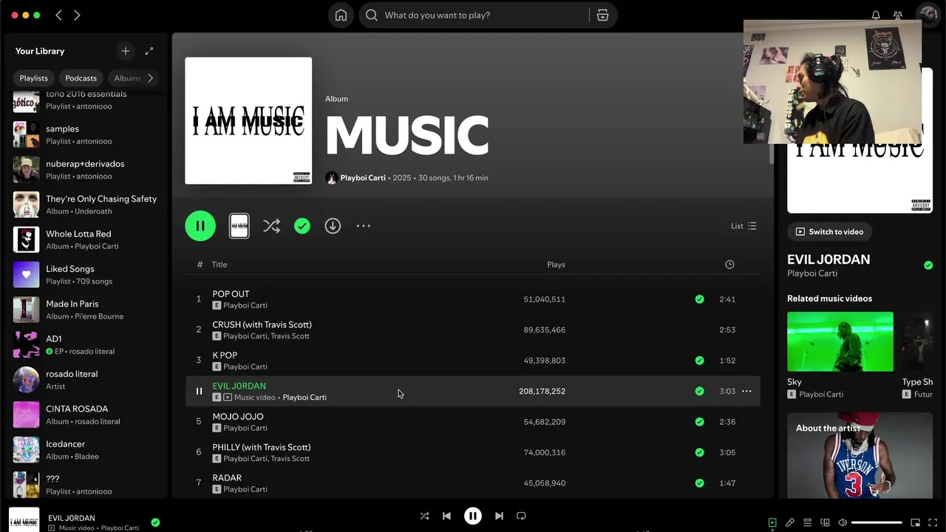Toggle saved checkmark for K POP
946x532 pixels.
click(x=699, y=361)
